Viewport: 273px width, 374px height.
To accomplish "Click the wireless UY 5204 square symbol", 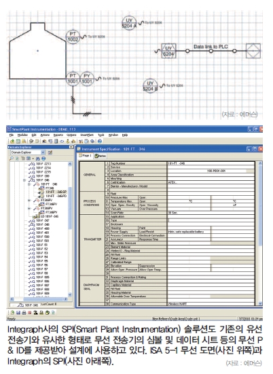I will pyautogui.click(x=168, y=51).
